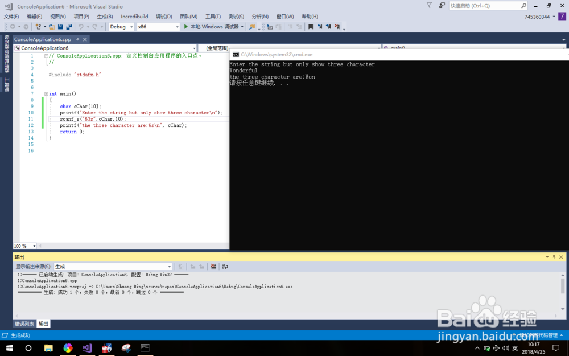Go to next bookmark icon

click(328, 27)
